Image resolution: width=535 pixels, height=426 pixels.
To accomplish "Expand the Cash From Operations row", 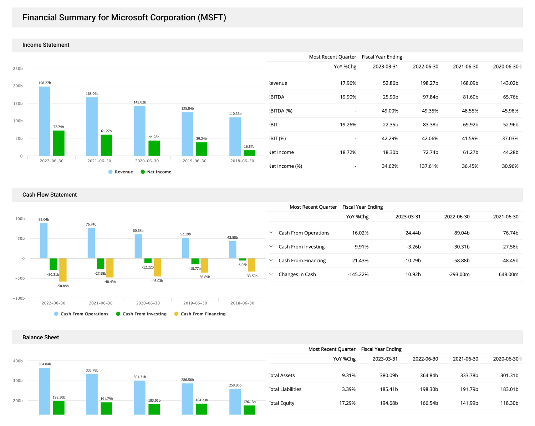I will point(271,233).
